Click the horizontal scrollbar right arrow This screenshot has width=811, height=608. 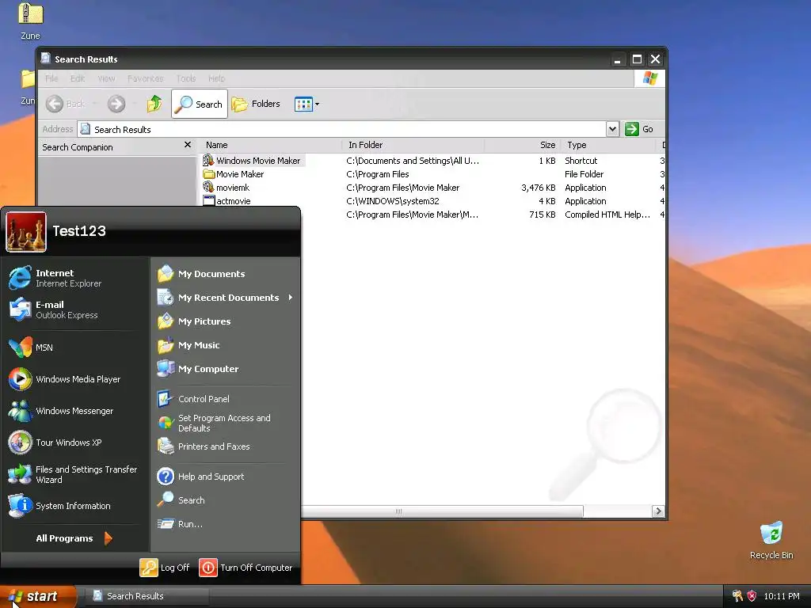point(658,511)
